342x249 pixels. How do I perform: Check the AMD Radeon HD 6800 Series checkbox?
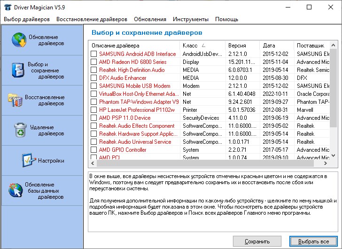tap(94, 62)
